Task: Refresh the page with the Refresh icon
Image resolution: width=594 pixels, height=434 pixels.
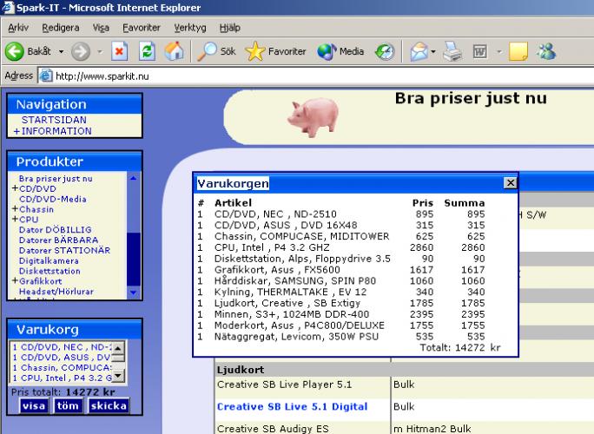Action: click(x=147, y=51)
